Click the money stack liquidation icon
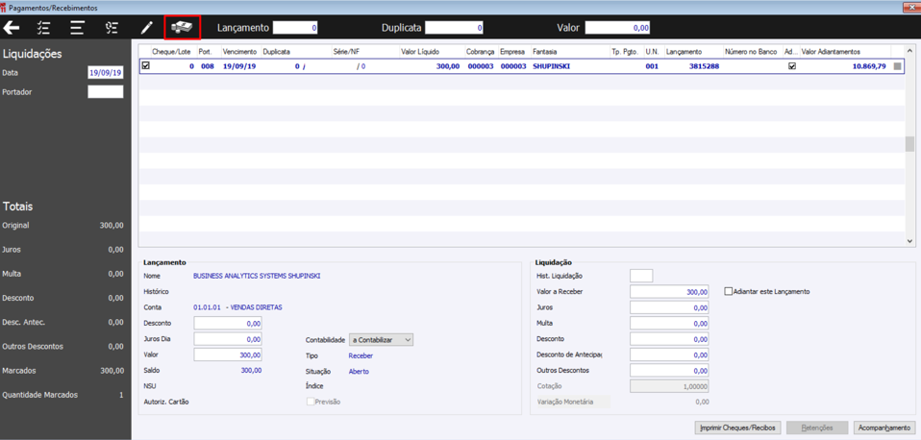The width and height of the screenshot is (921, 440). pos(182,27)
